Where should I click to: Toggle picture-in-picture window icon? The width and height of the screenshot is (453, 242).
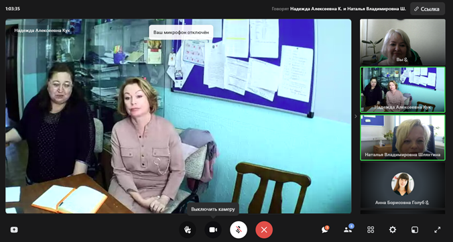(x=415, y=230)
